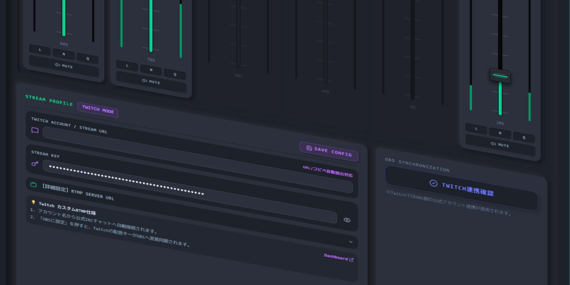Click the Twitch カスタムRTMP仕様 title
This screenshot has height=285, width=570.
click(67, 209)
